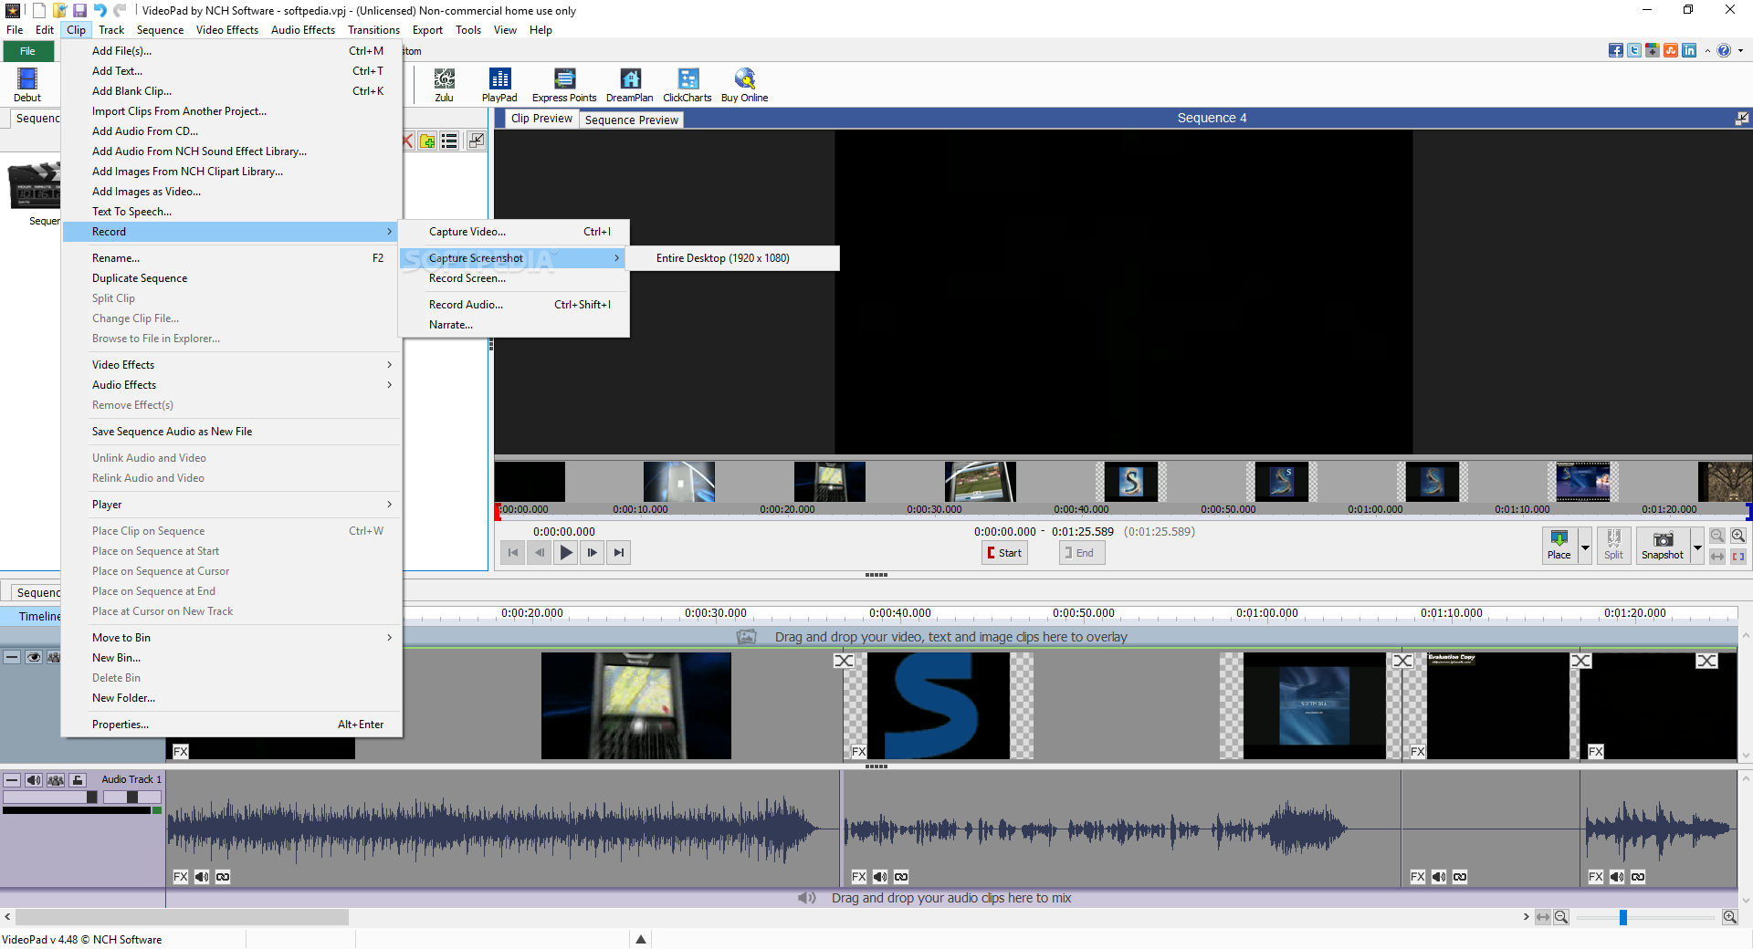The width and height of the screenshot is (1753, 949).
Task: Open the Transitions menu
Action: [373, 30]
